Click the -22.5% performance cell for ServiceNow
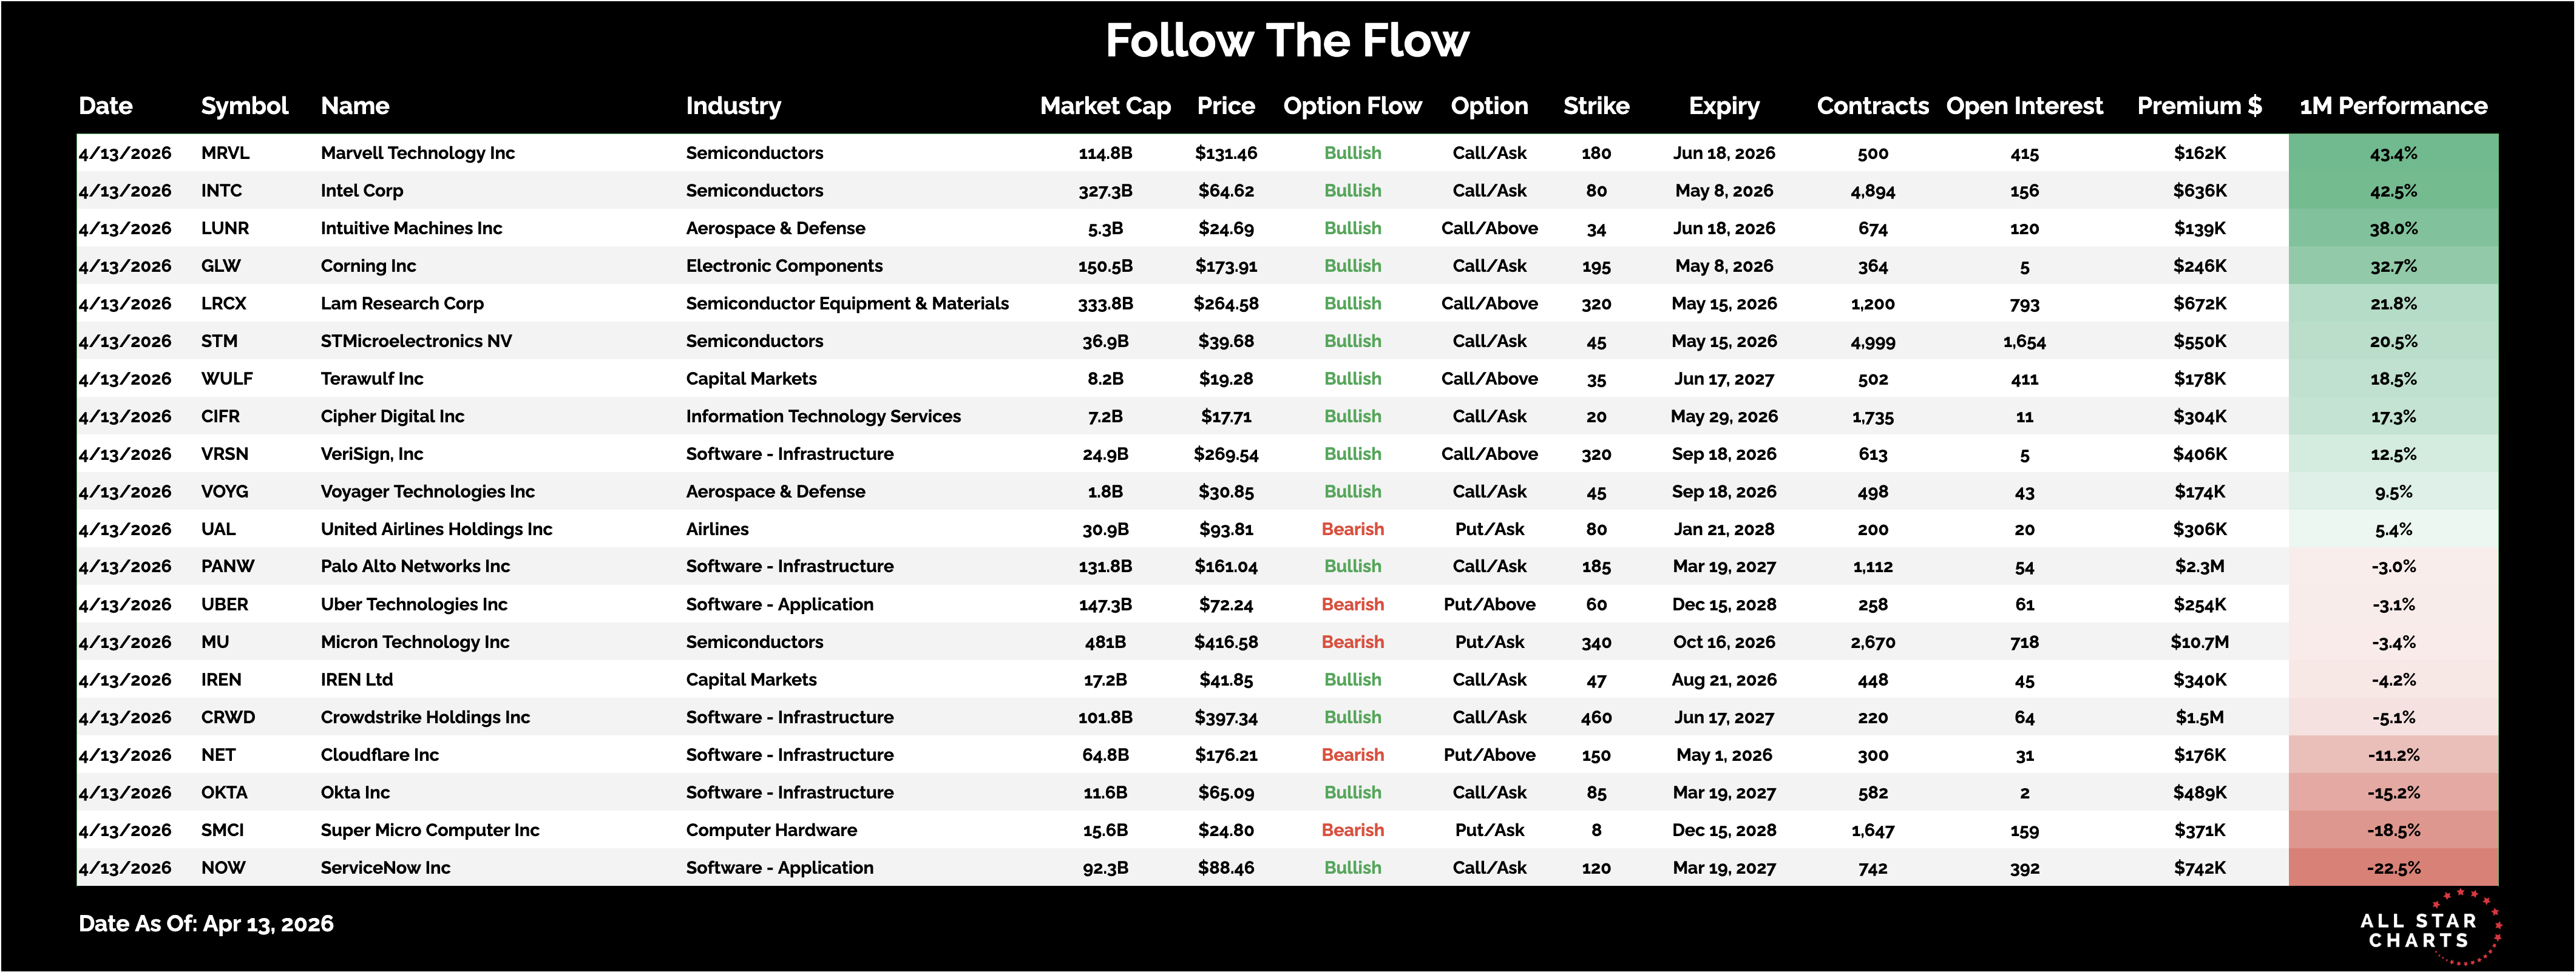 pos(2393,868)
